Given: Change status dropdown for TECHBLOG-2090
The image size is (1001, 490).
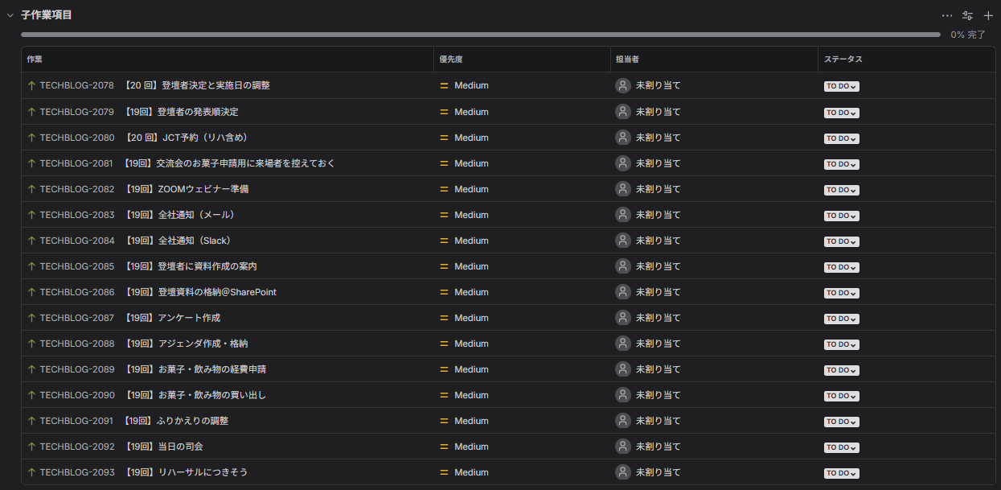Looking at the screenshot, I should 841,396.
